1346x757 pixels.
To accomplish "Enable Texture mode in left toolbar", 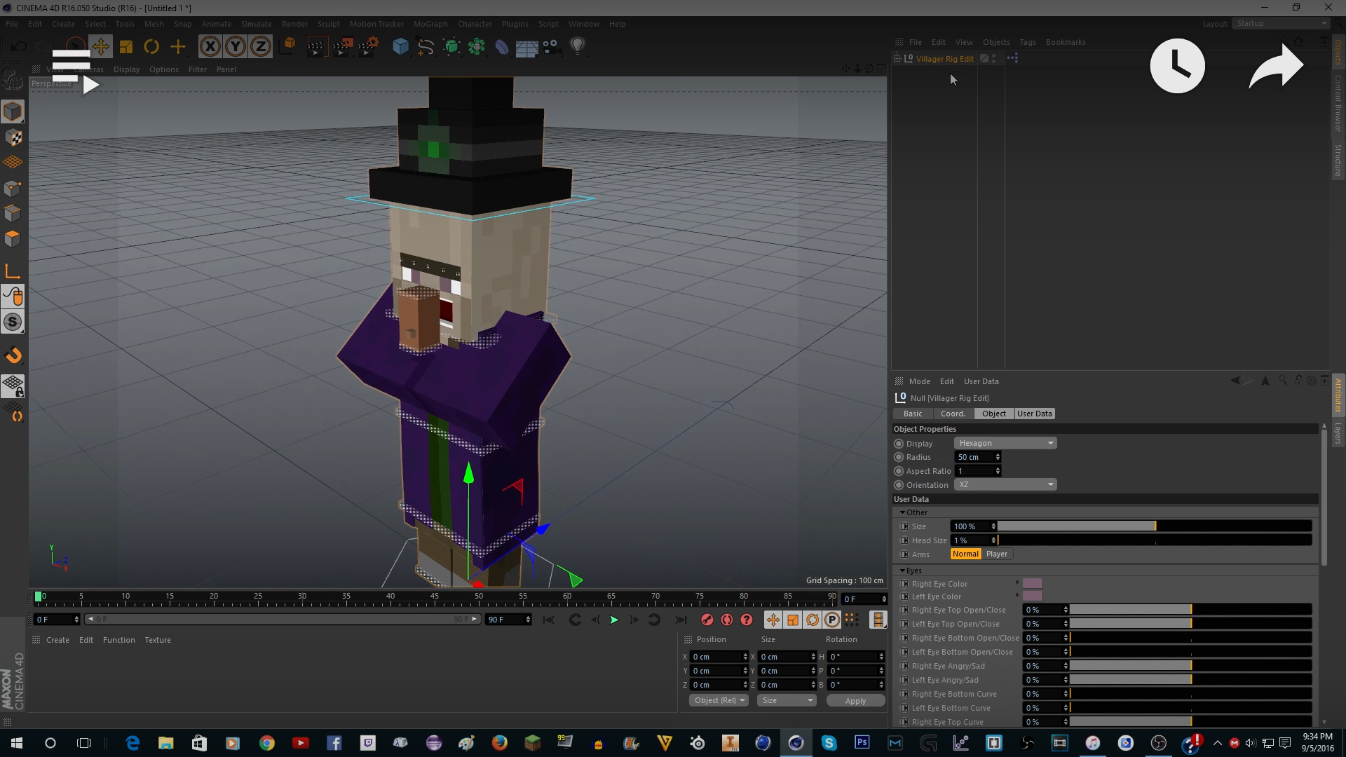I will coord(13,138).
